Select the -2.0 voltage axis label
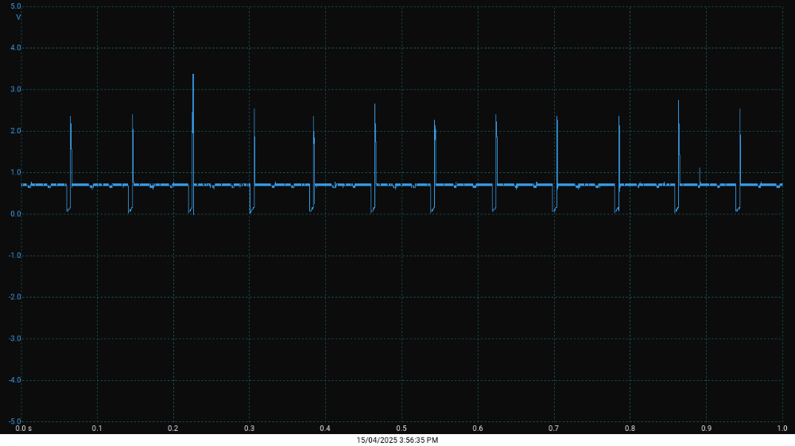795x446 pixels. click(x=15, y=297)
